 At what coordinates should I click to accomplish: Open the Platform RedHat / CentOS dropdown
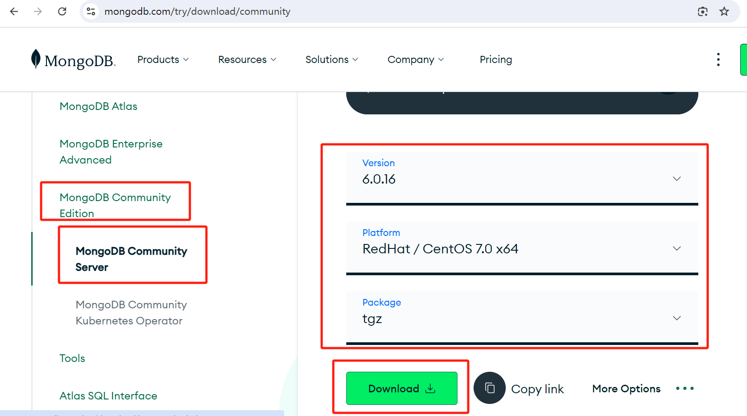522,248
